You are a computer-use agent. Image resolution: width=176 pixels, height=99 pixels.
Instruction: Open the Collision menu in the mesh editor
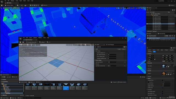point(35,38)
